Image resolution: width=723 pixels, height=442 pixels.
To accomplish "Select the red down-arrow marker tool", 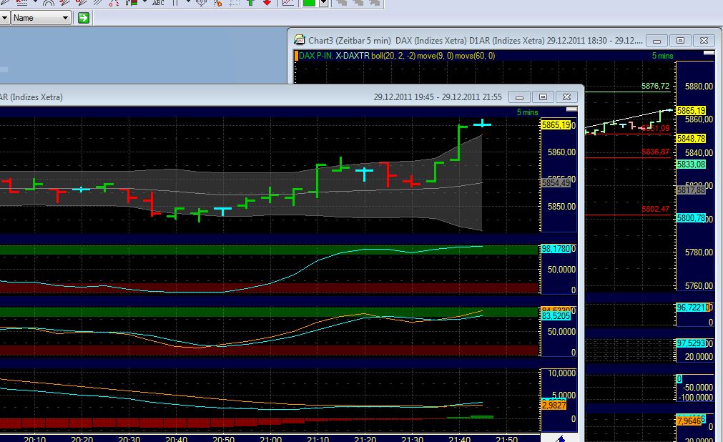I will tap(267, 4).
